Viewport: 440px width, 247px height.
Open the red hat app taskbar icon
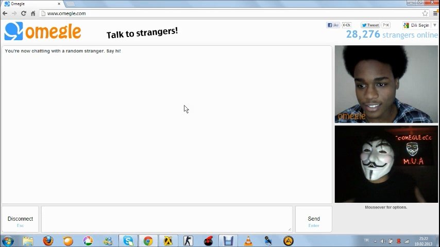click(208, 241)
